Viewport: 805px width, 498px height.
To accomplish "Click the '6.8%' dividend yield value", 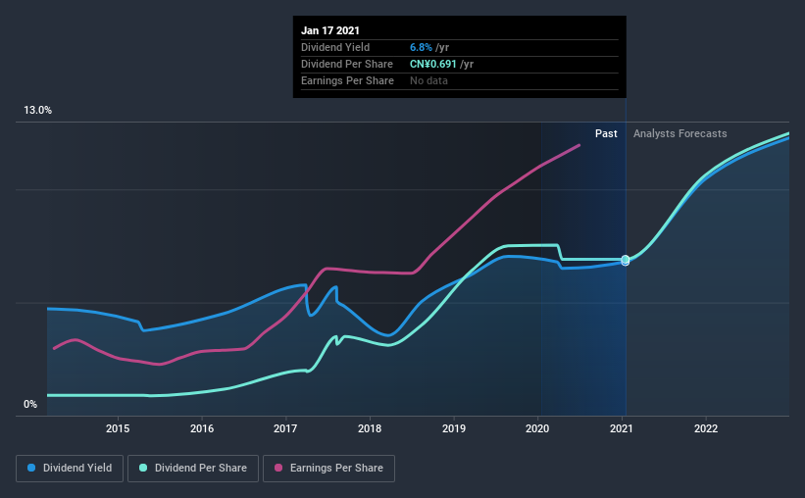I will 421,47.
